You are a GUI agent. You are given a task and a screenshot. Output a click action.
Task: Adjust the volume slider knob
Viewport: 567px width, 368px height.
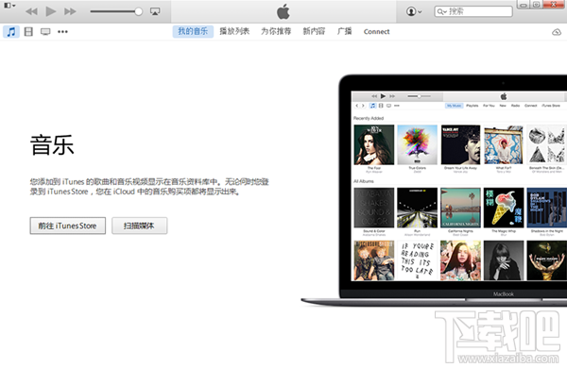[139, 11]
